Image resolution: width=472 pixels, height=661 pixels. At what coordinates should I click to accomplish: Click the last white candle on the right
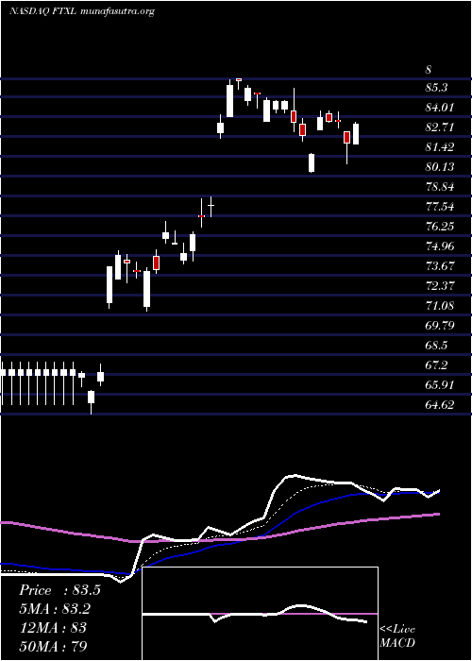click(356, 134)
